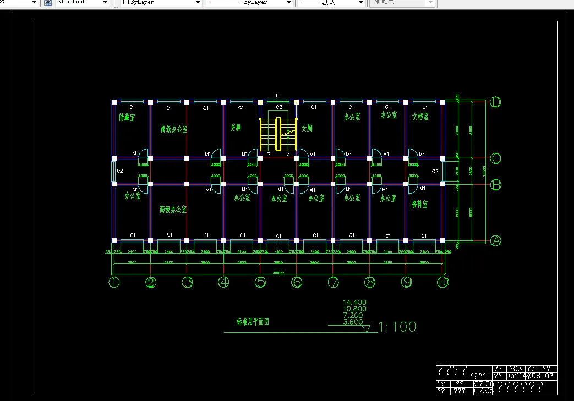The height and width of the screenshot is (401, 574).
Task: Open the Standard text style dropdown
Action: coord(82,3)
